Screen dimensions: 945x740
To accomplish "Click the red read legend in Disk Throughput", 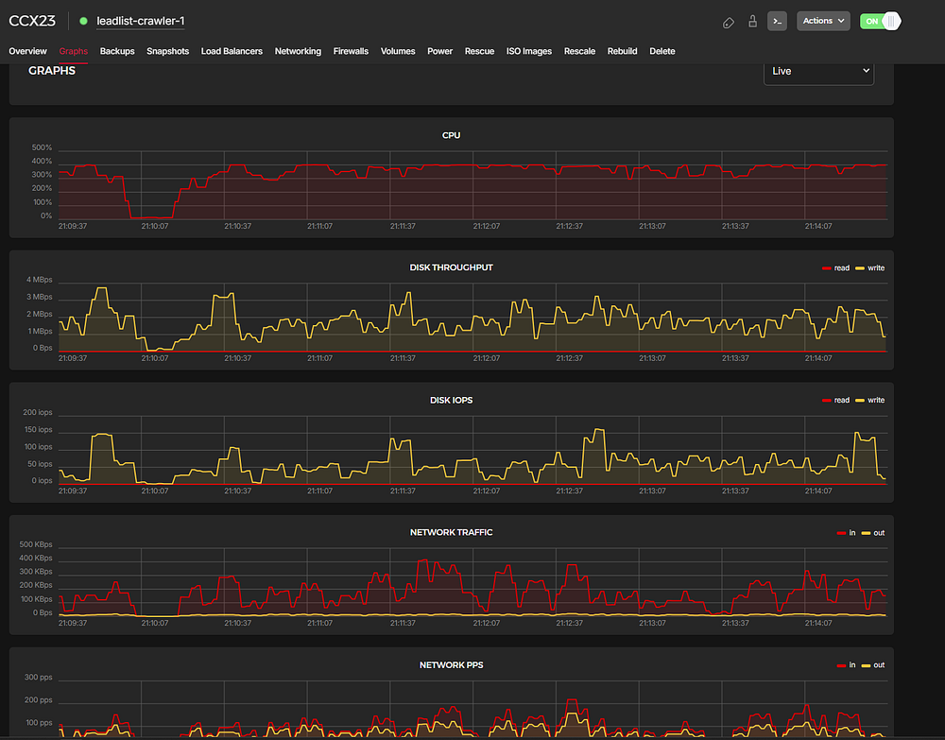I will pos(837,268).
